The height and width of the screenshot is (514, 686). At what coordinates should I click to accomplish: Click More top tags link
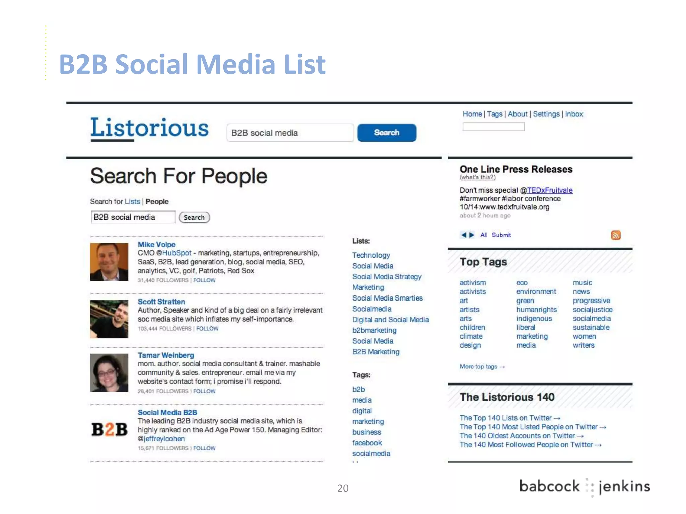(482, 367)
